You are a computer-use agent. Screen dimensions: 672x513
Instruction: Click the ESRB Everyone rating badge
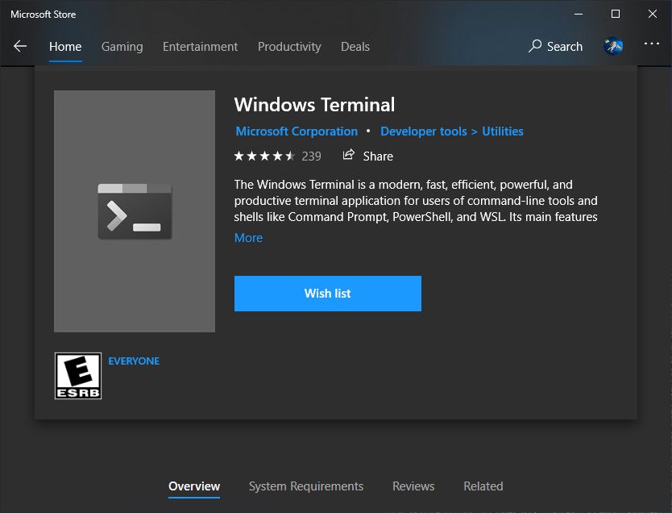point(78,376)
